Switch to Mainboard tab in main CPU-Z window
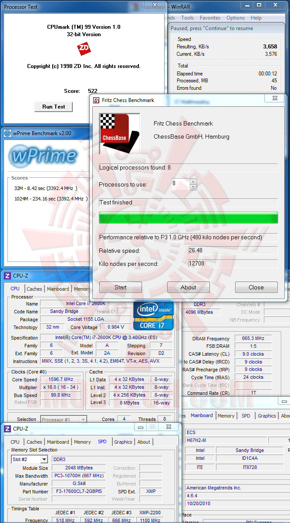The height and width of the screenshot is (523, 290). pyautogui.click(x=58, y=289)
